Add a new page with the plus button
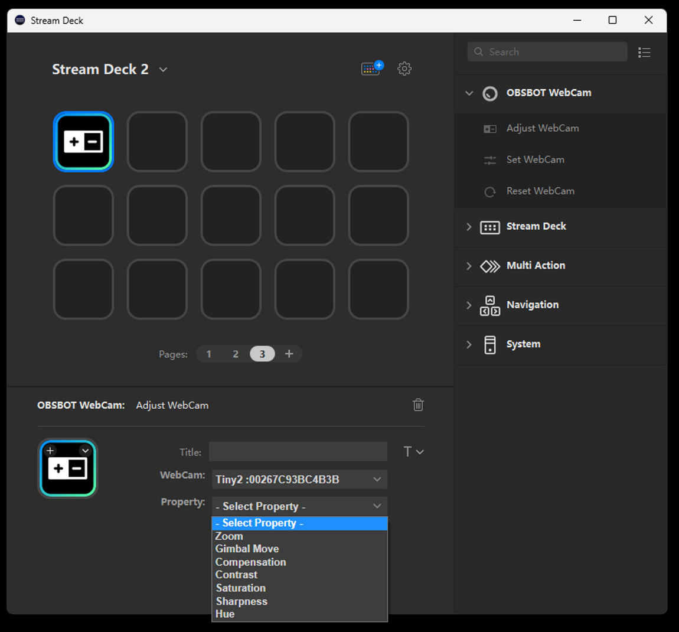Viewport: 679px width, 632px height. click(x=289, y=353)
